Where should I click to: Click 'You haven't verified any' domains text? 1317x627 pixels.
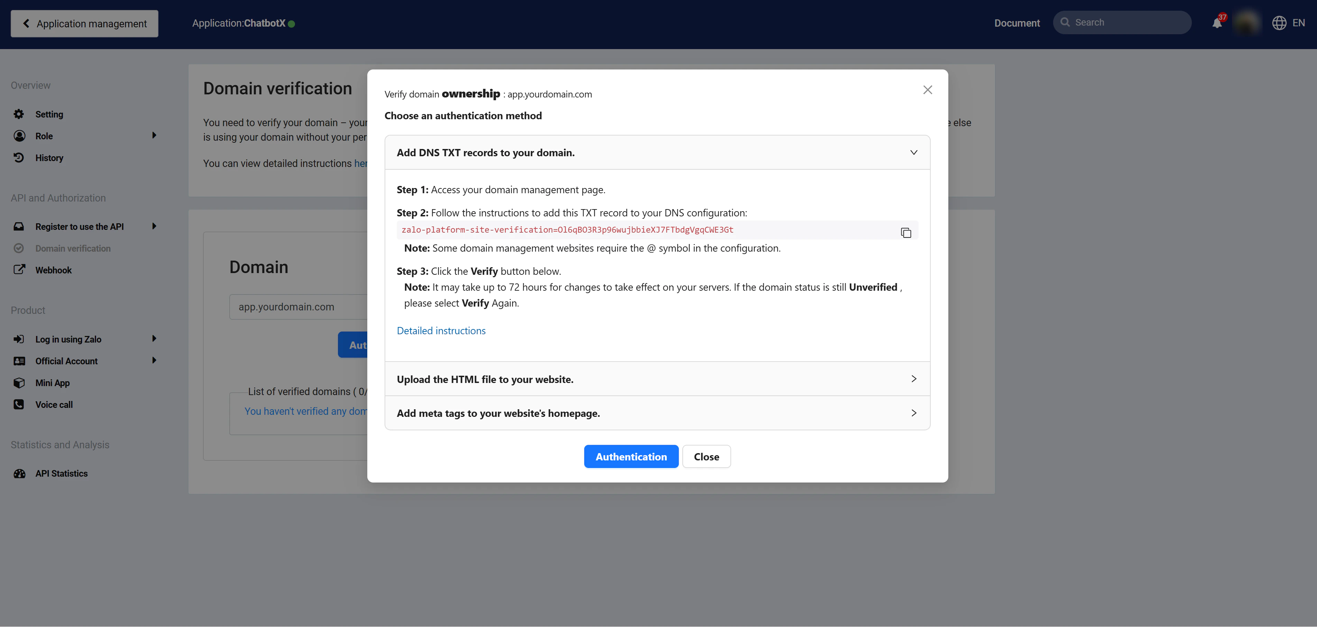click(x=305, y=411)
